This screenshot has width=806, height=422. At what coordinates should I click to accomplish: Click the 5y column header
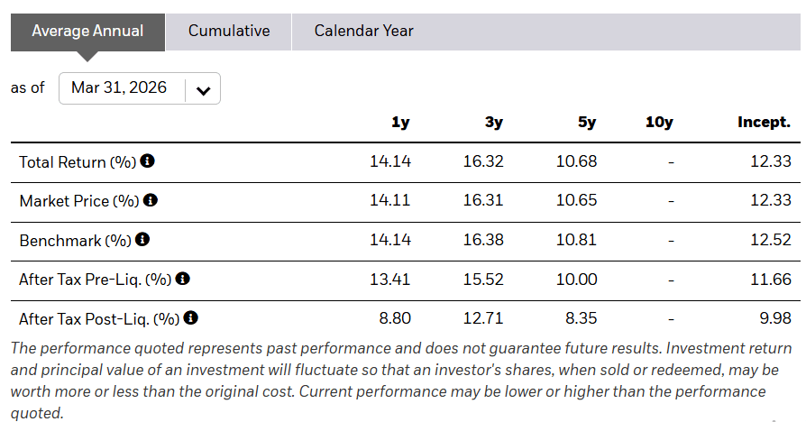pos(587,123)
